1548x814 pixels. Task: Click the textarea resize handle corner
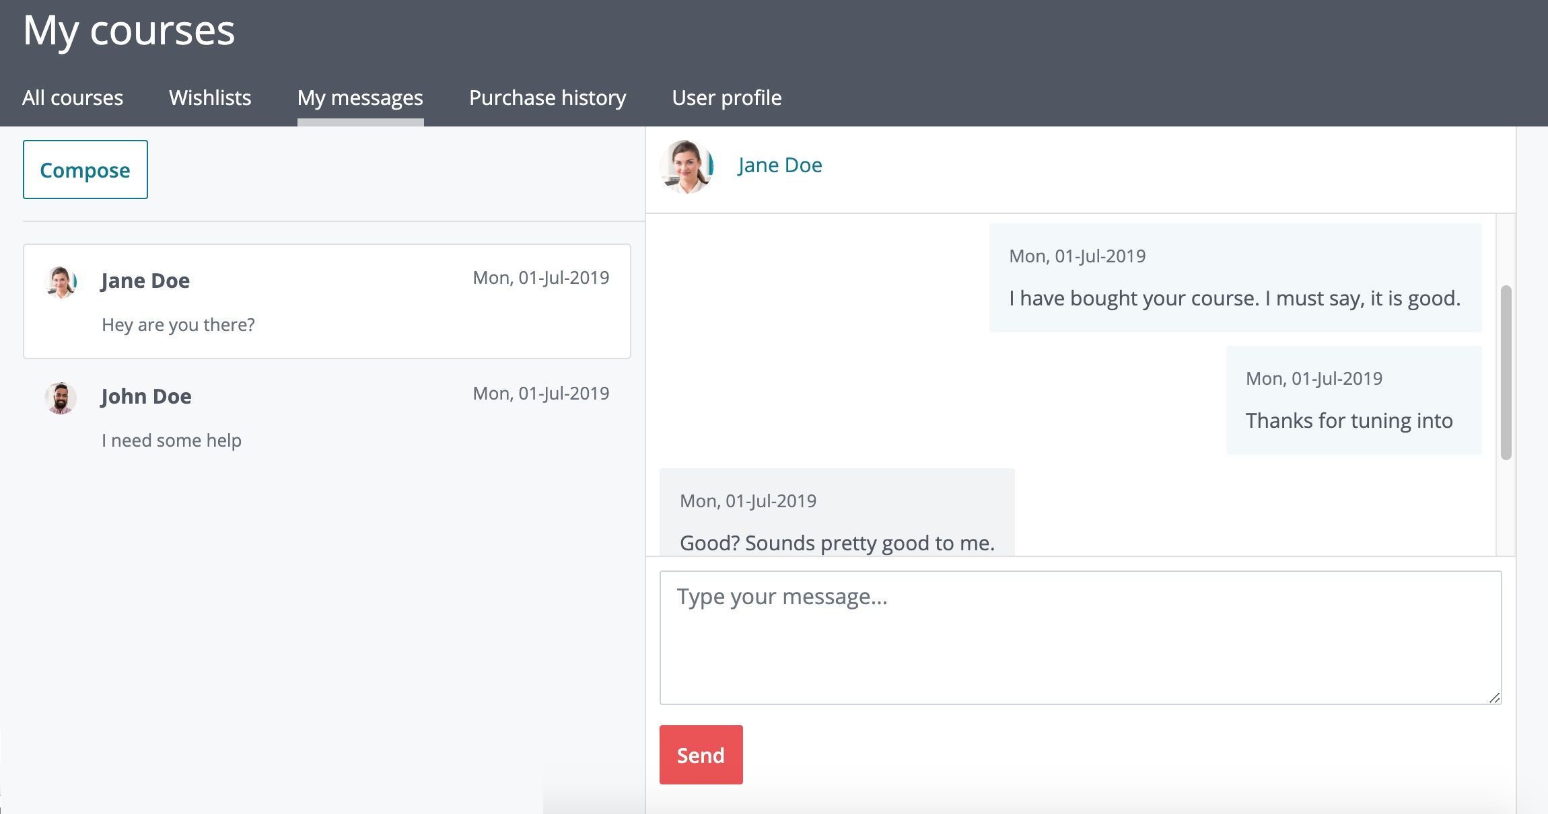[x=1494, y=698]
